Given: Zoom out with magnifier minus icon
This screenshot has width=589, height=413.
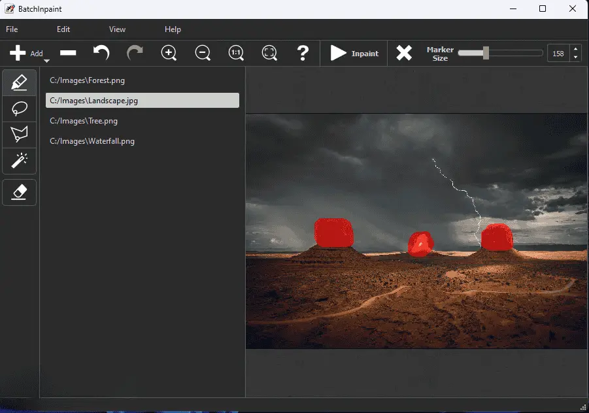Looking at the screenshot, I should (x=203, y=53).
